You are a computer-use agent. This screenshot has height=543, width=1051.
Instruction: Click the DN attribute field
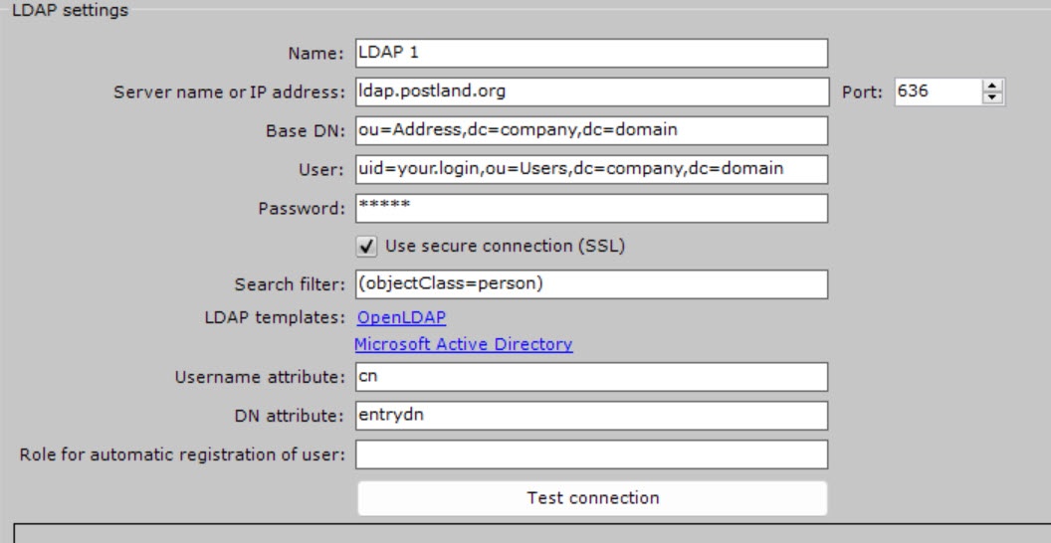click(591, 416)
